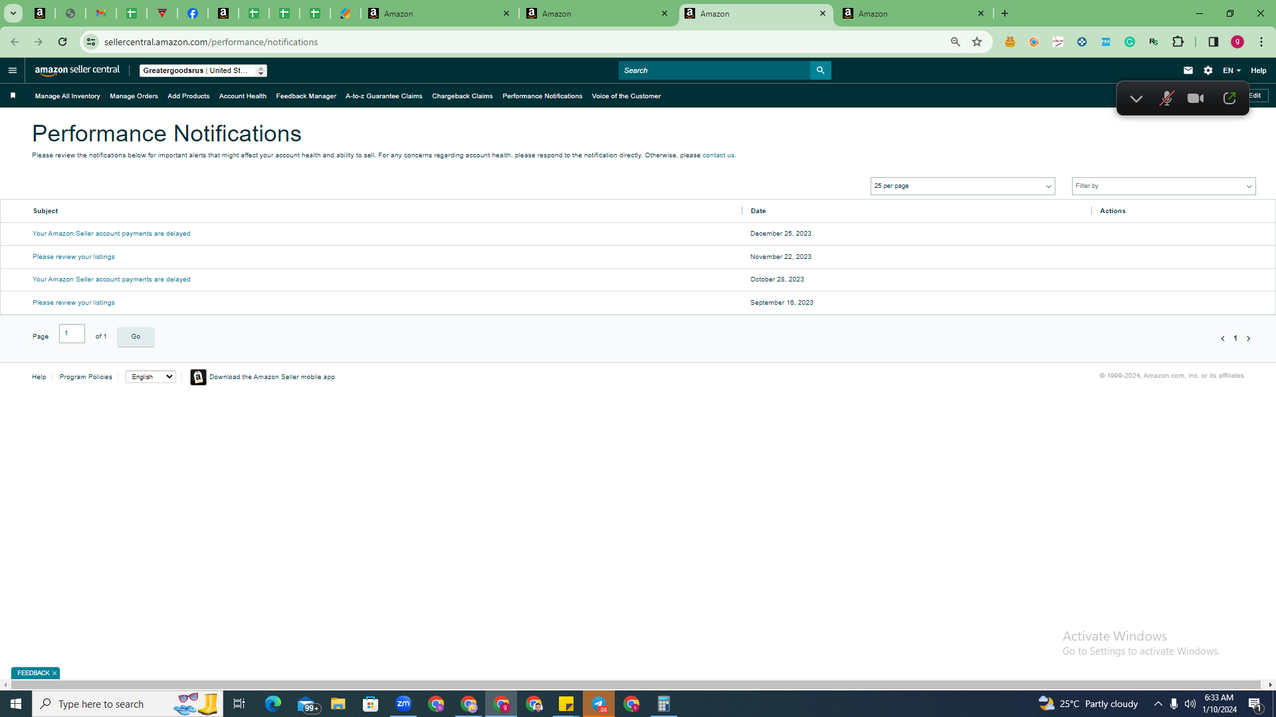Open File Explorer from the taskbar
This screenshot has height=717, width=1276.
[338, 704]
